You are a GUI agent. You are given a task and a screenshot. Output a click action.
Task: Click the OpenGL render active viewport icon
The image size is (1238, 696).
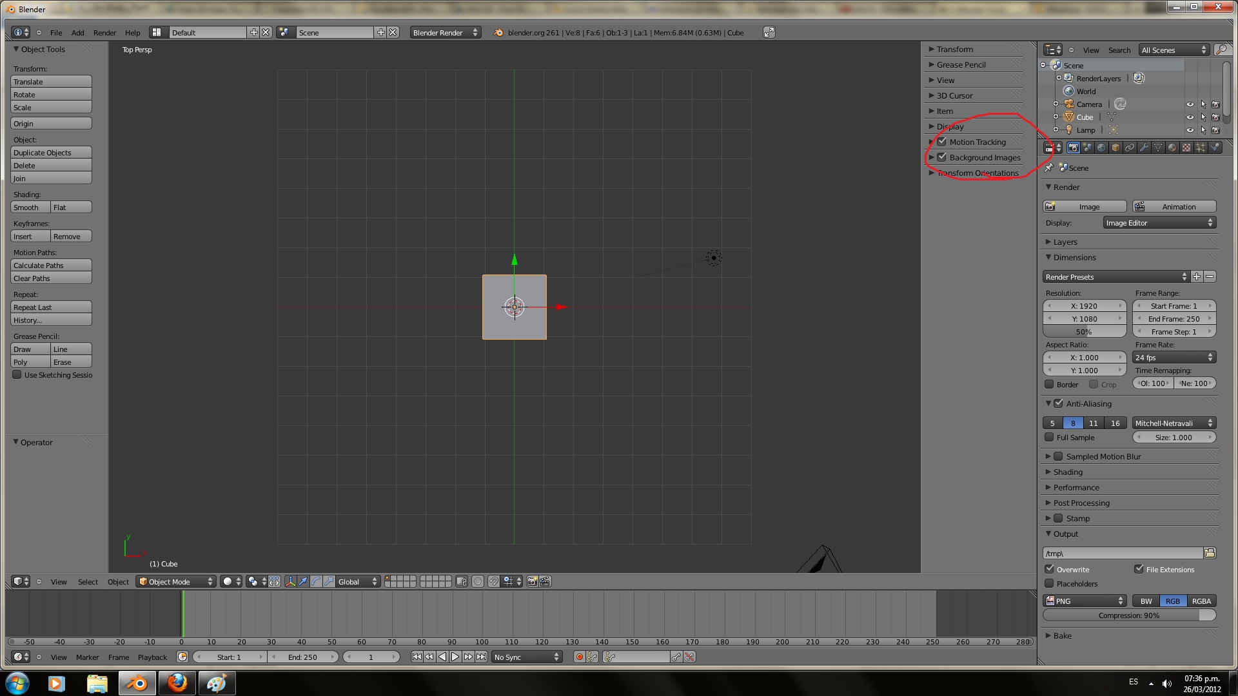(532, 581)
